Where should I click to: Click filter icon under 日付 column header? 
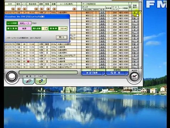coord(13,9)
